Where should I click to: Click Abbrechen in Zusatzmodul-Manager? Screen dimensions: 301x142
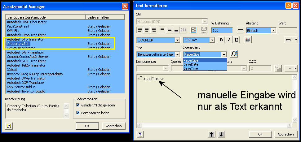[x=113, y=126]
